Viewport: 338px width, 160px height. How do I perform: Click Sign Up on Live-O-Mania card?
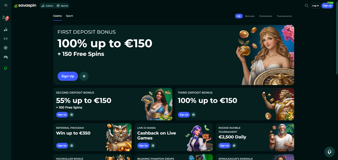[143, 146]
